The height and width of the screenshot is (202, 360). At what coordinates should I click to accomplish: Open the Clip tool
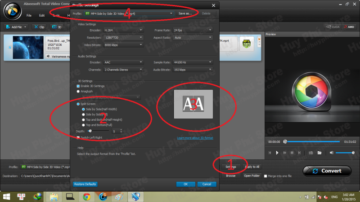(x=39, y=27)
